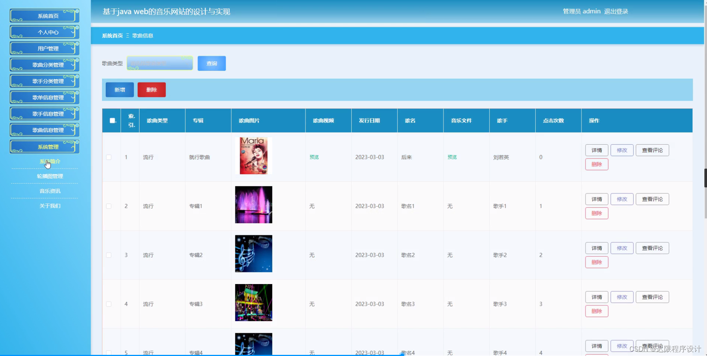Open the Maria album cover thumbnail
707x356 pixels.
(x=254, y=156)
